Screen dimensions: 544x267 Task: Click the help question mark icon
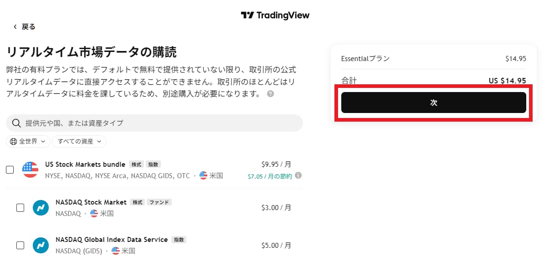[271, 94]
